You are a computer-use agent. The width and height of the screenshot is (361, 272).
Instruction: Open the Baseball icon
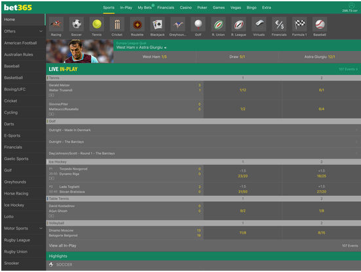[x=319, y=24]
